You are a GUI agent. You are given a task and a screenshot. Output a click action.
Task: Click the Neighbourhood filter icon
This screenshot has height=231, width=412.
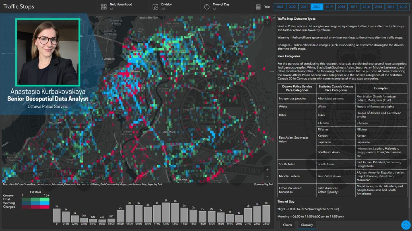coord(103,7)
